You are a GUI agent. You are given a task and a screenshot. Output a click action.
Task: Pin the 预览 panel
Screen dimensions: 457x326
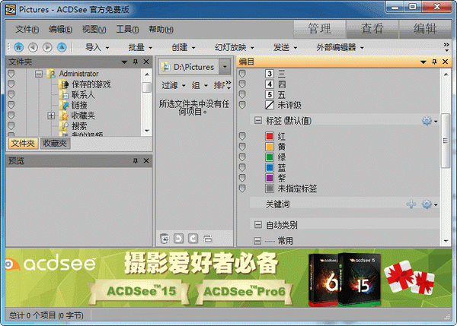click(x=136, y=161)
